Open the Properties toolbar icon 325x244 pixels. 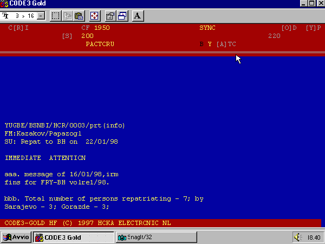click(x=110, y=16)
